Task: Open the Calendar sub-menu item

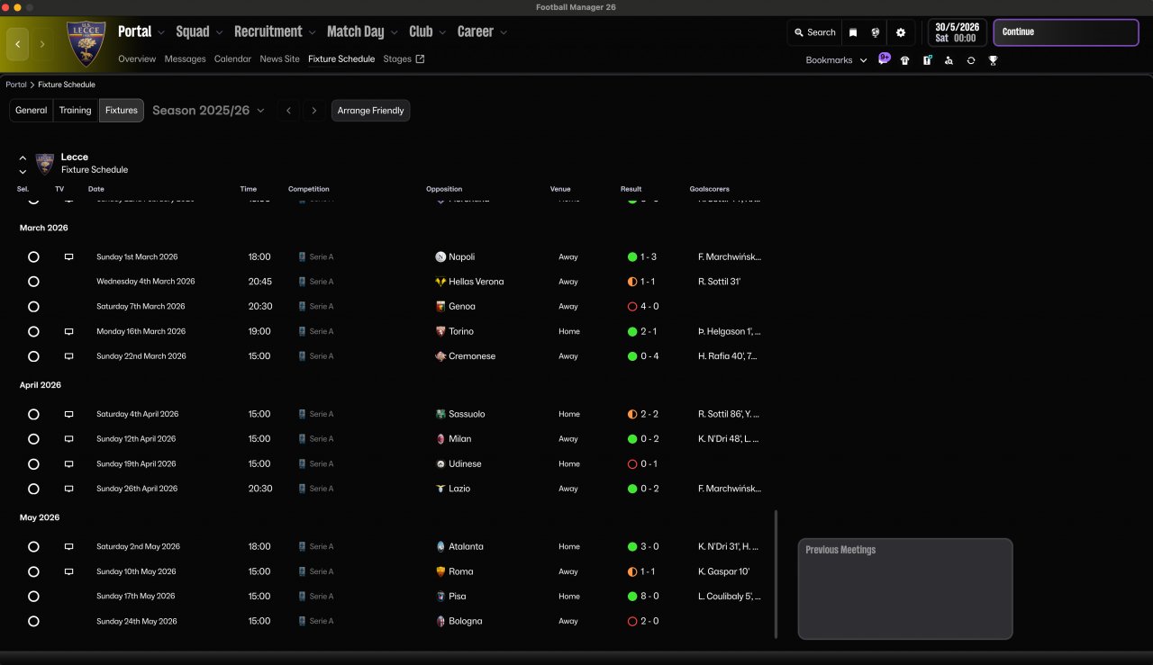Action: point(232,59)
